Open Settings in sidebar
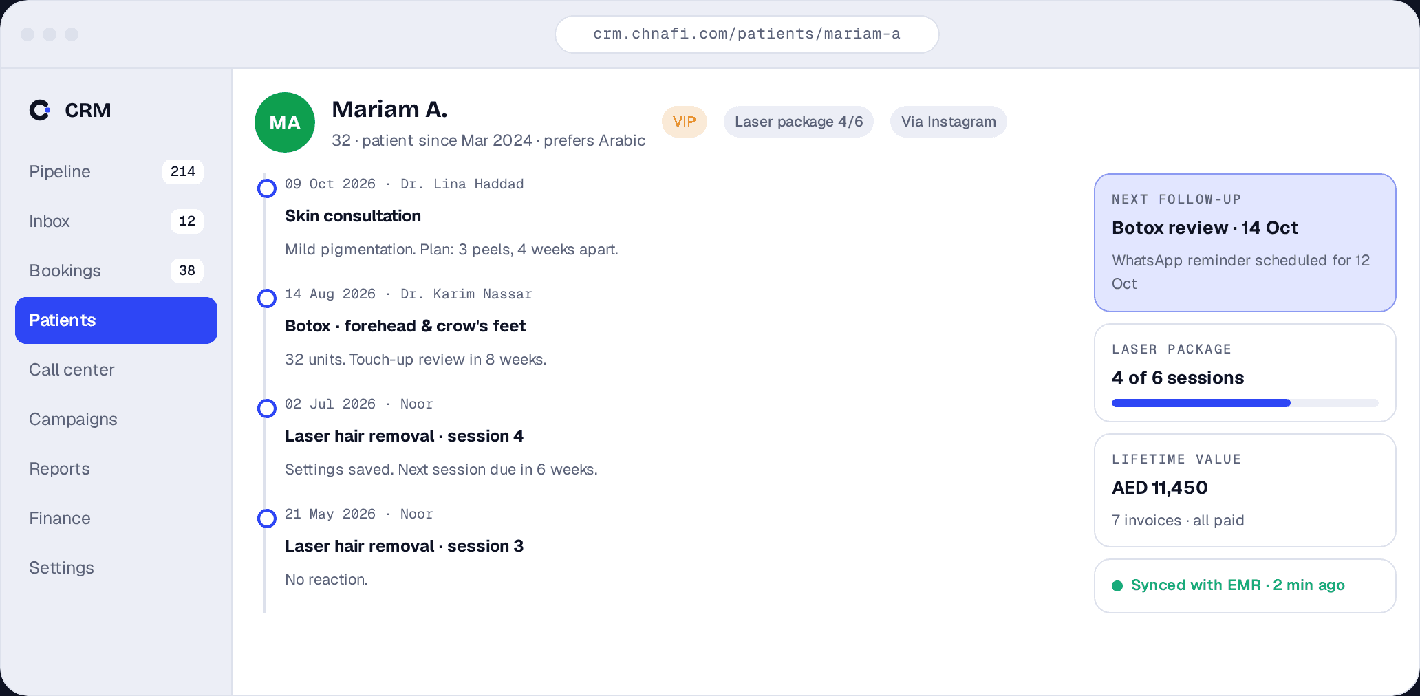 point(116,568)
